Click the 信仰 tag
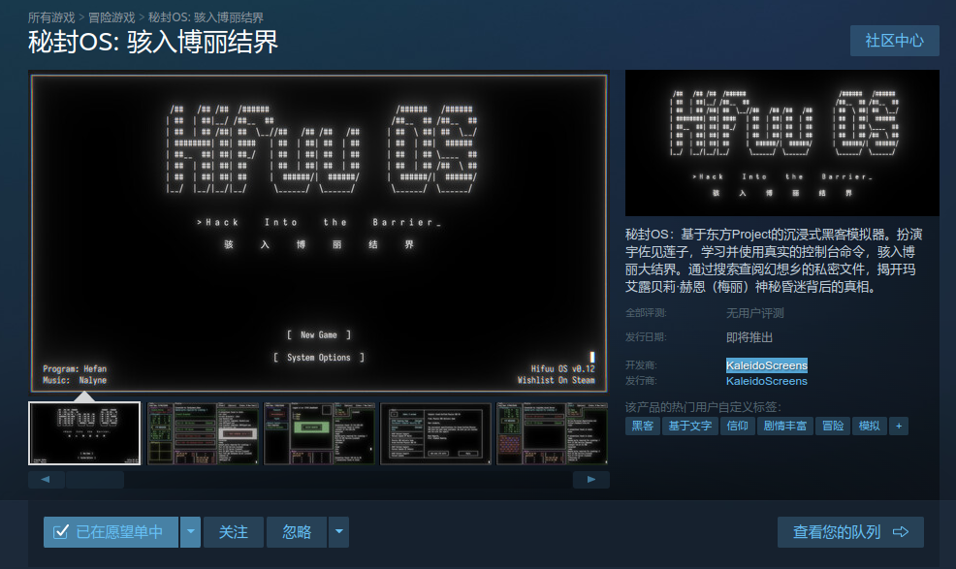 point(738,426)
